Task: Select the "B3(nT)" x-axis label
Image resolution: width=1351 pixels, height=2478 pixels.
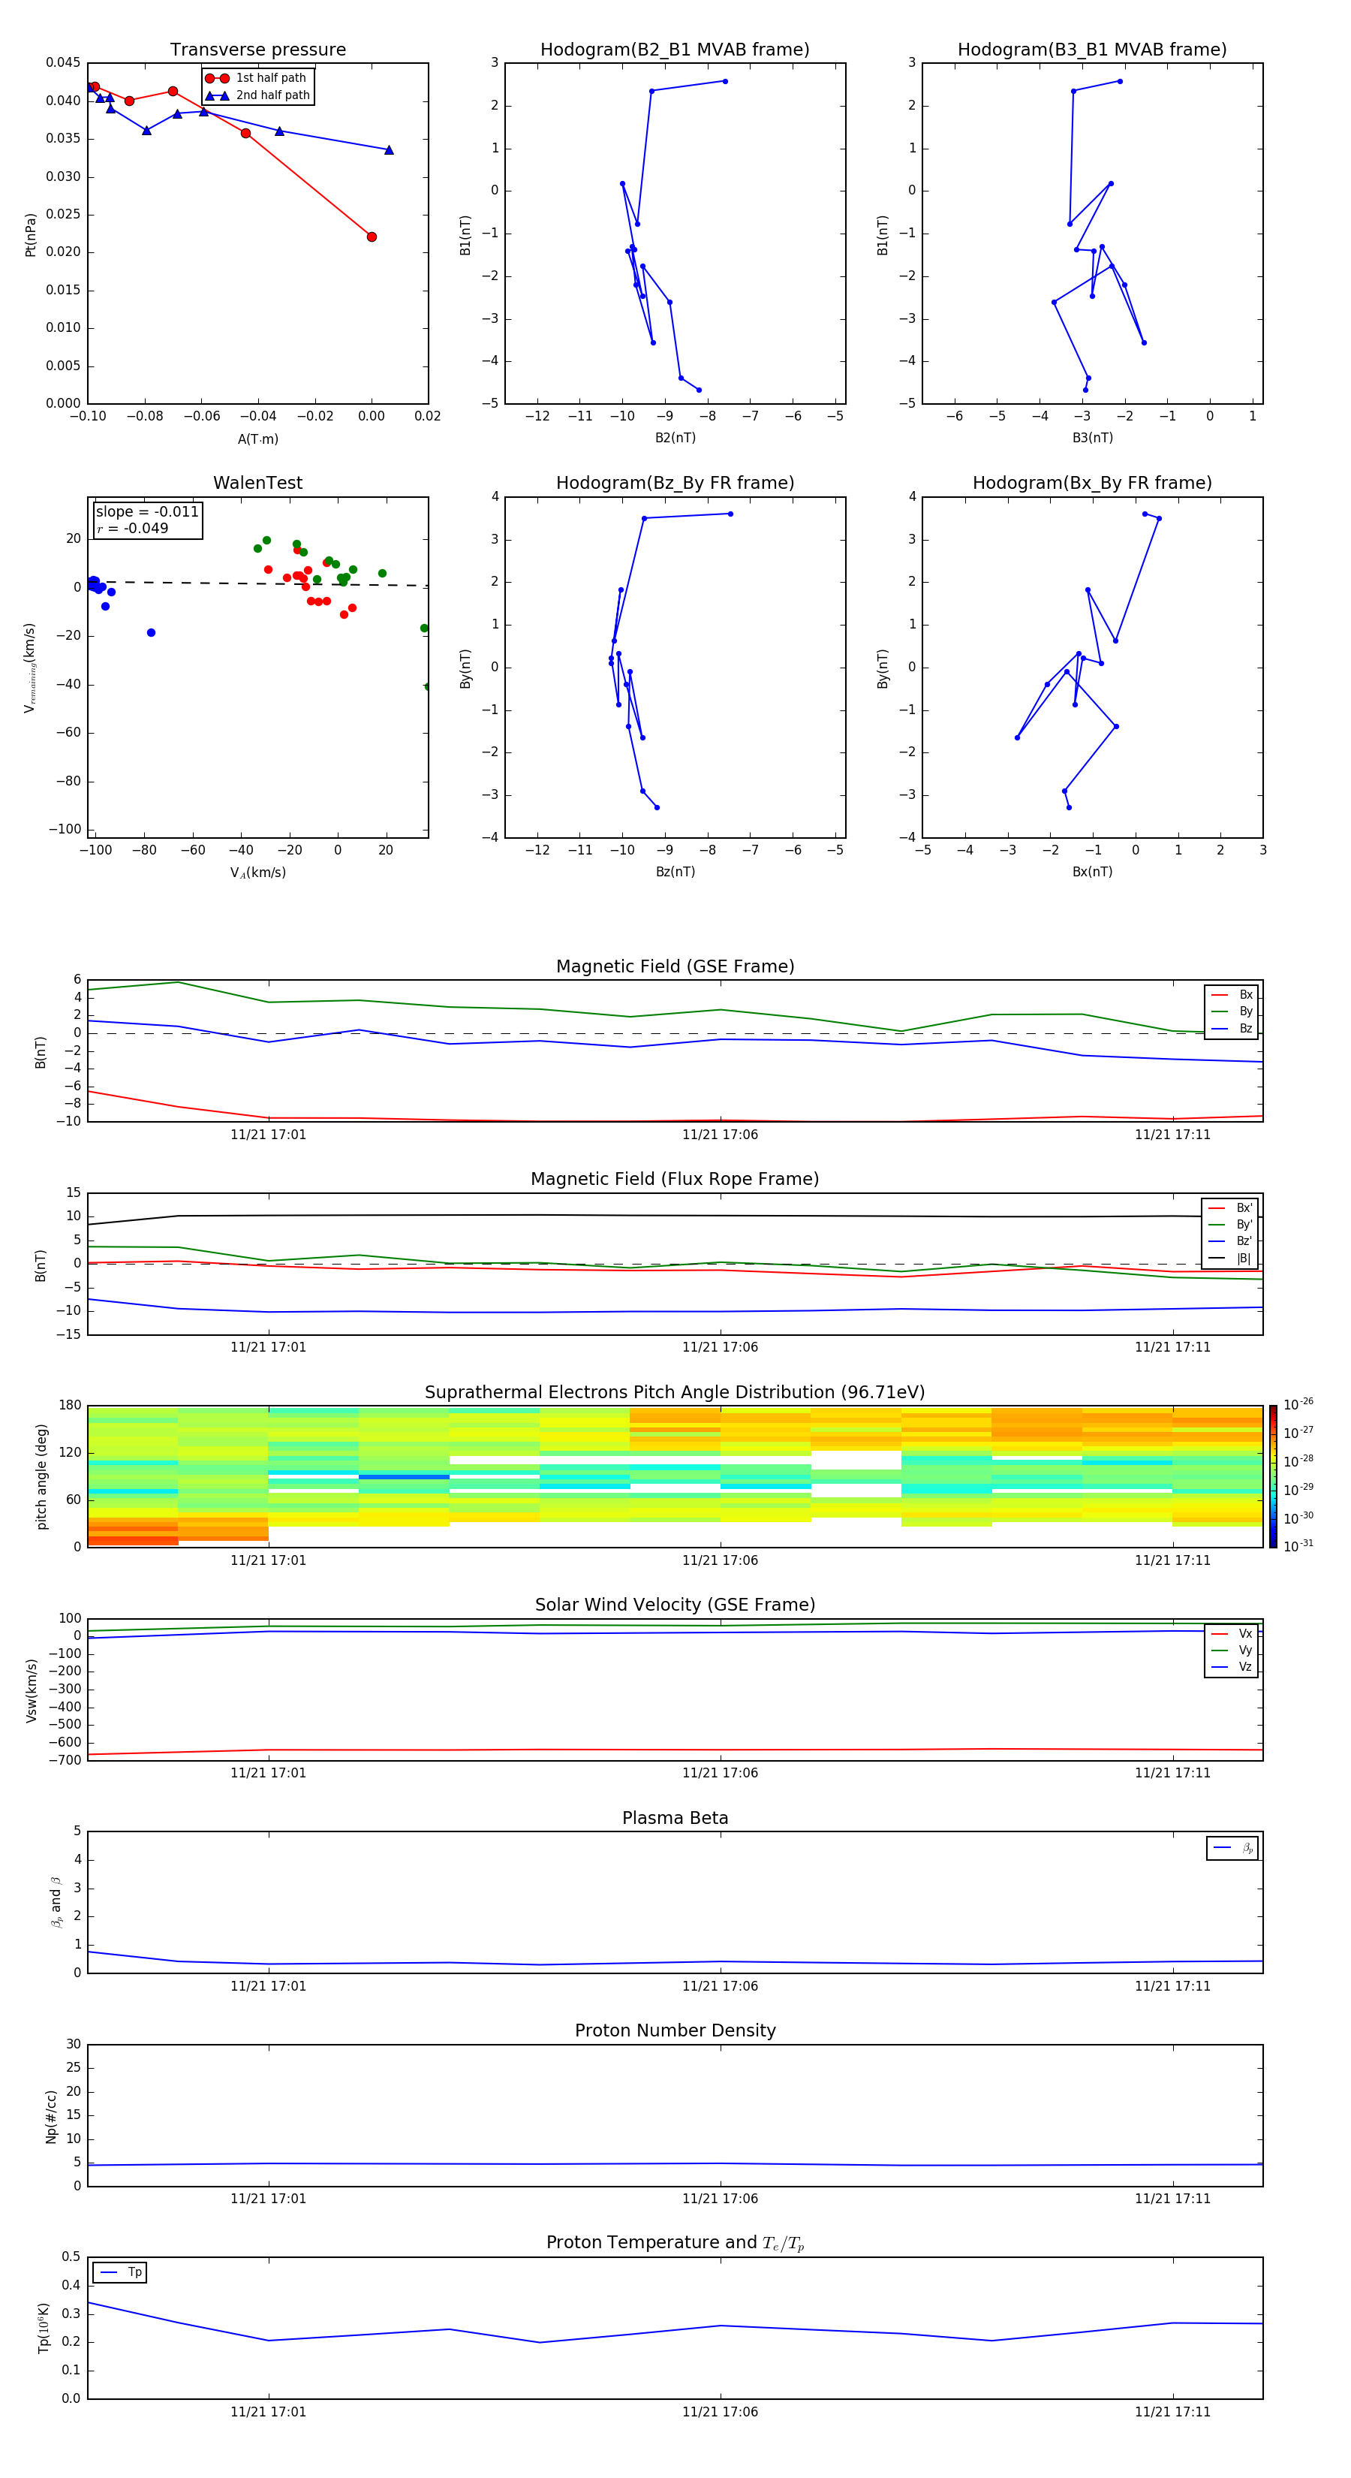Action: (x=1092, y=438)
